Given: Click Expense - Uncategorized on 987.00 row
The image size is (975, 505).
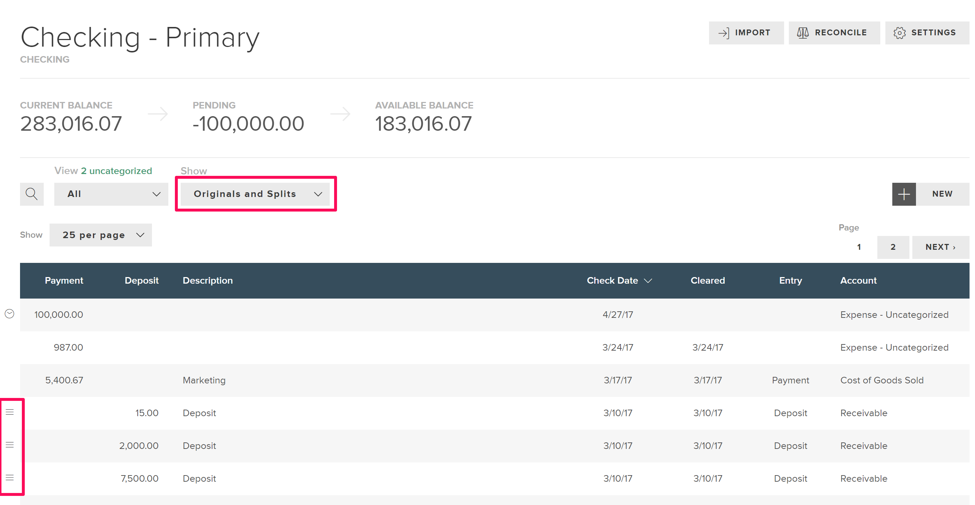Looking at the screenshot, I should click(x=894, y=347).
